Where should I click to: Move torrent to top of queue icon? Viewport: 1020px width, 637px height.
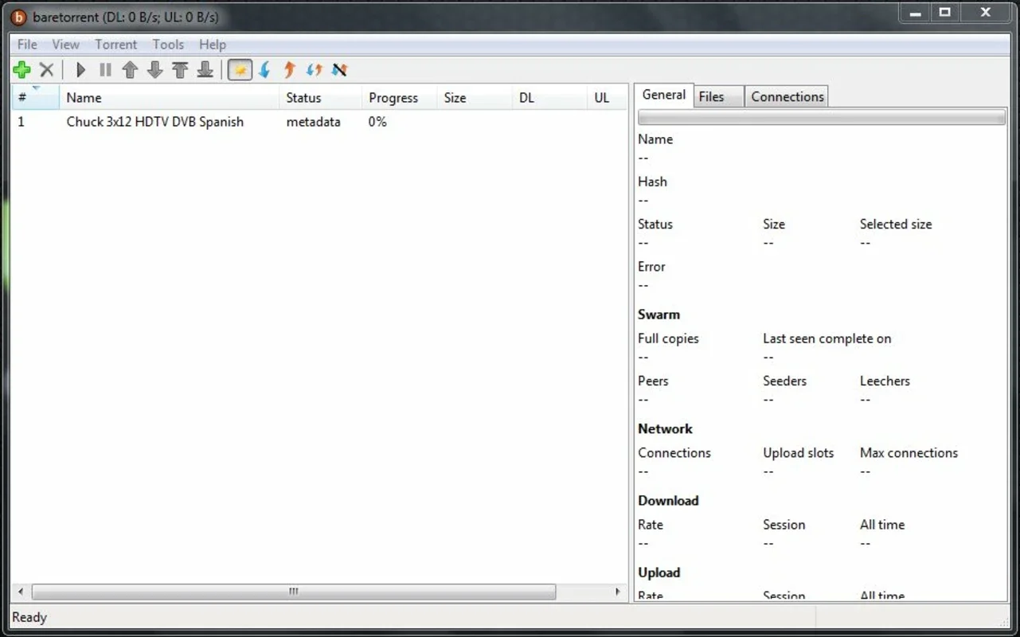click(180, 70)
